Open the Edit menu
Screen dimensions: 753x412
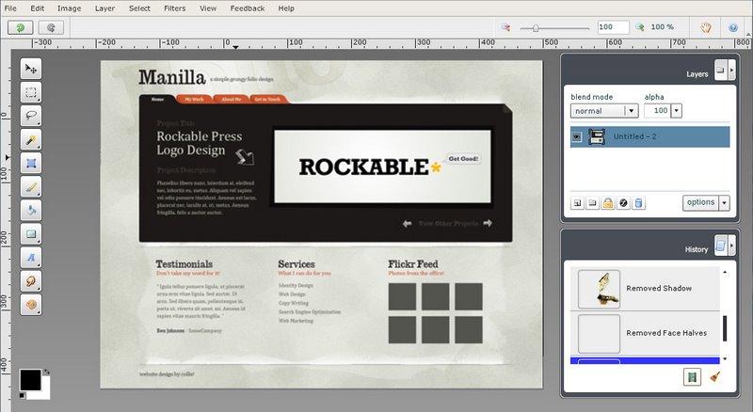[x=37, y=8]
